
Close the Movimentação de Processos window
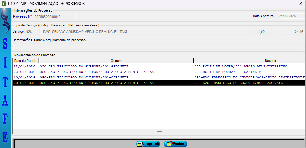click(x=301, y=4)
